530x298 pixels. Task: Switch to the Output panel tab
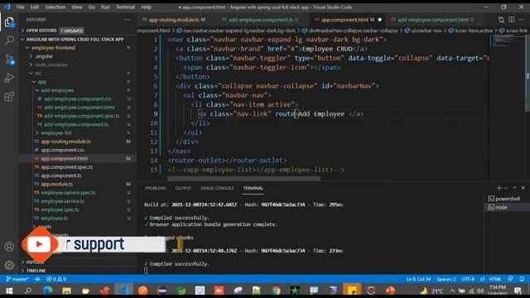coord(183,188)
